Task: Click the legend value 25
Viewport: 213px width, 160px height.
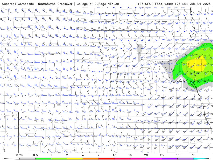Action: (x=162, y=155)
